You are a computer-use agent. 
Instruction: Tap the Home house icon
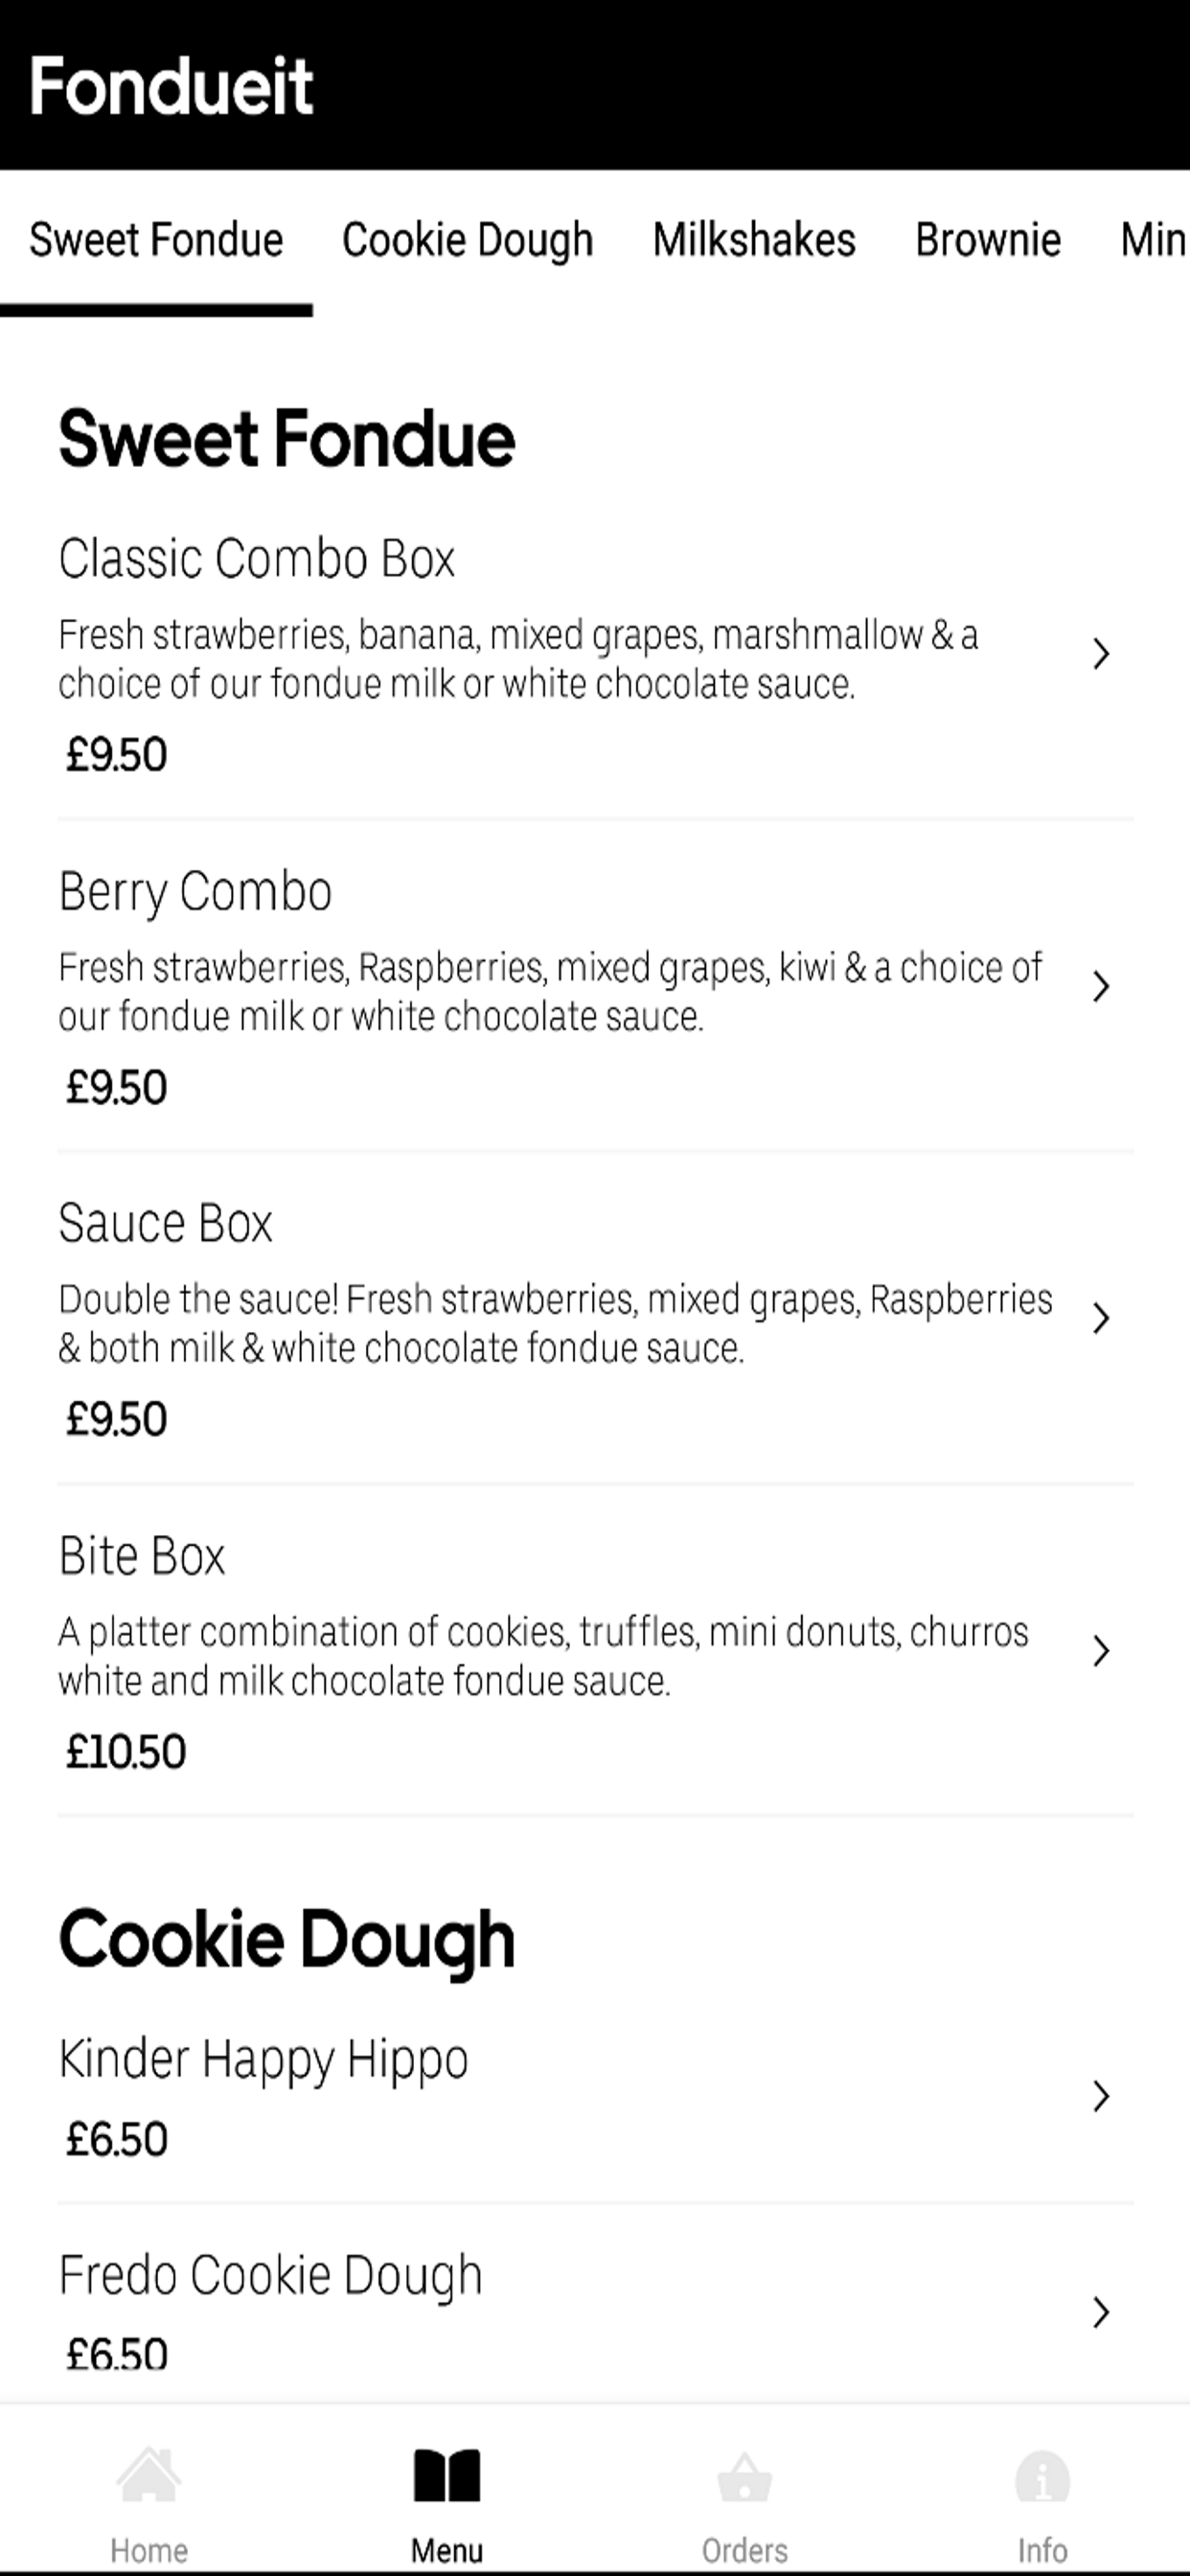click(x=149, y=2475)
